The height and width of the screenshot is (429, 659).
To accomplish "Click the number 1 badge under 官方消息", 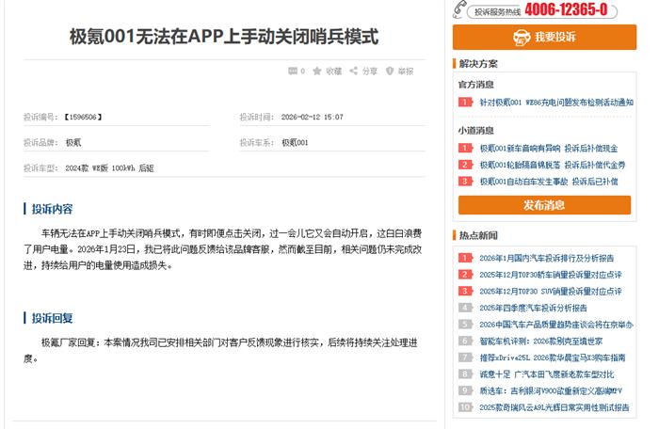I will tap(465, 102).
